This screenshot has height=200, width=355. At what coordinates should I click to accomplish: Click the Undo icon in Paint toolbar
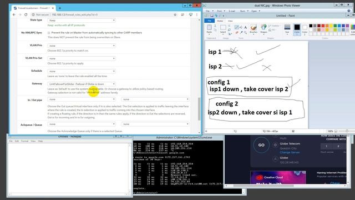(x=216, y=16)
